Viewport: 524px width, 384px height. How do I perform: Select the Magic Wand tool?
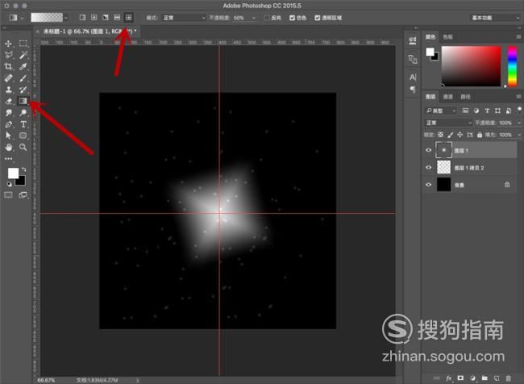click(23, 55)
